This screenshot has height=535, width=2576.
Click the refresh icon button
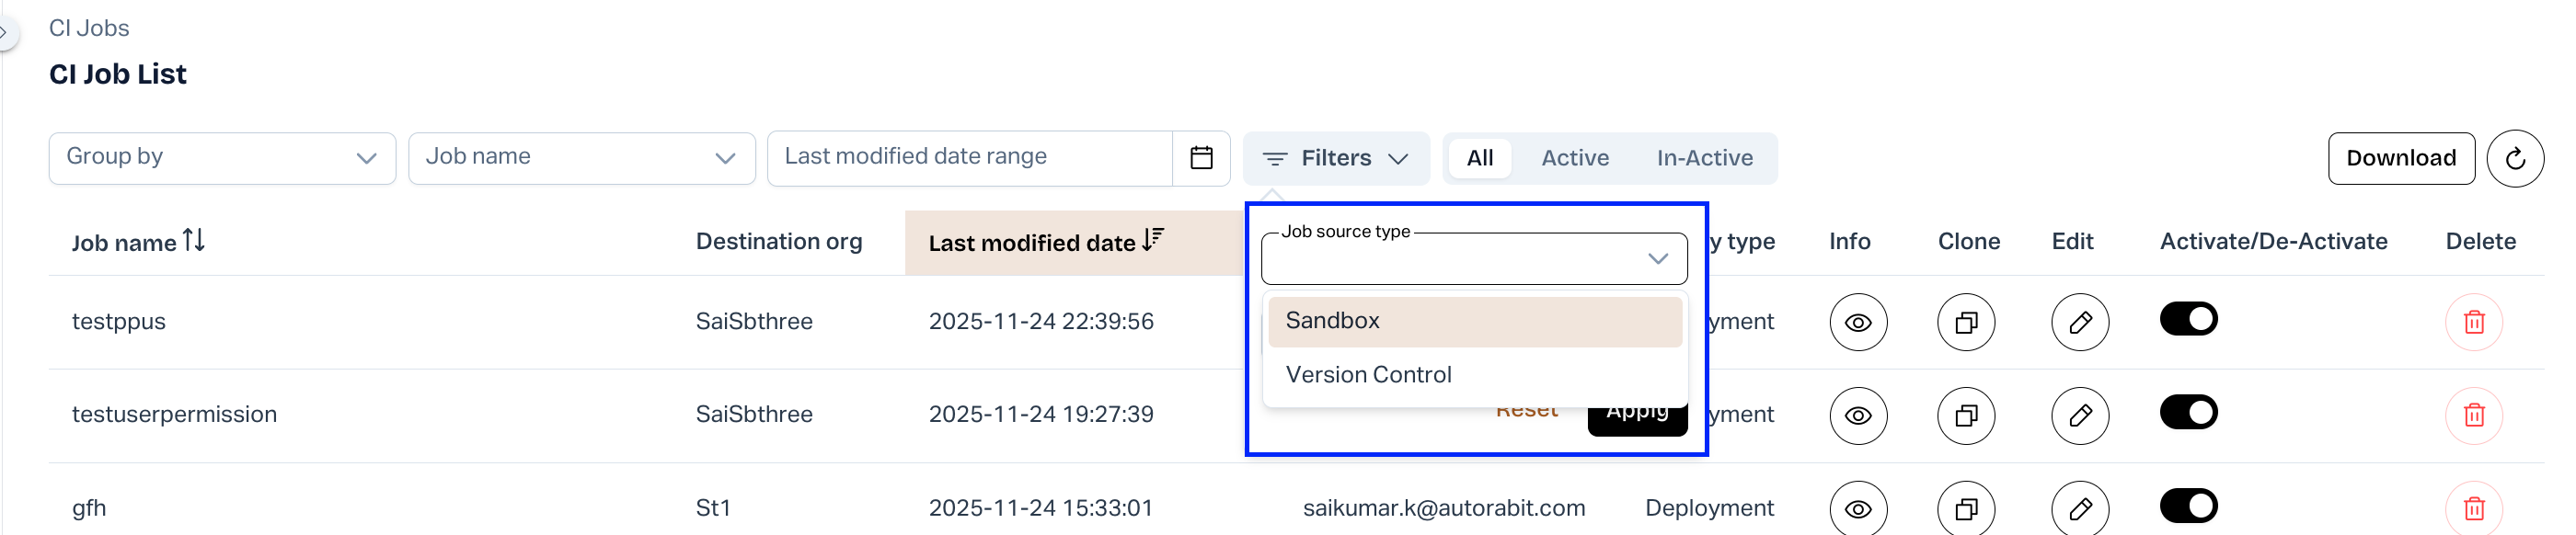tap(2515, 158)
